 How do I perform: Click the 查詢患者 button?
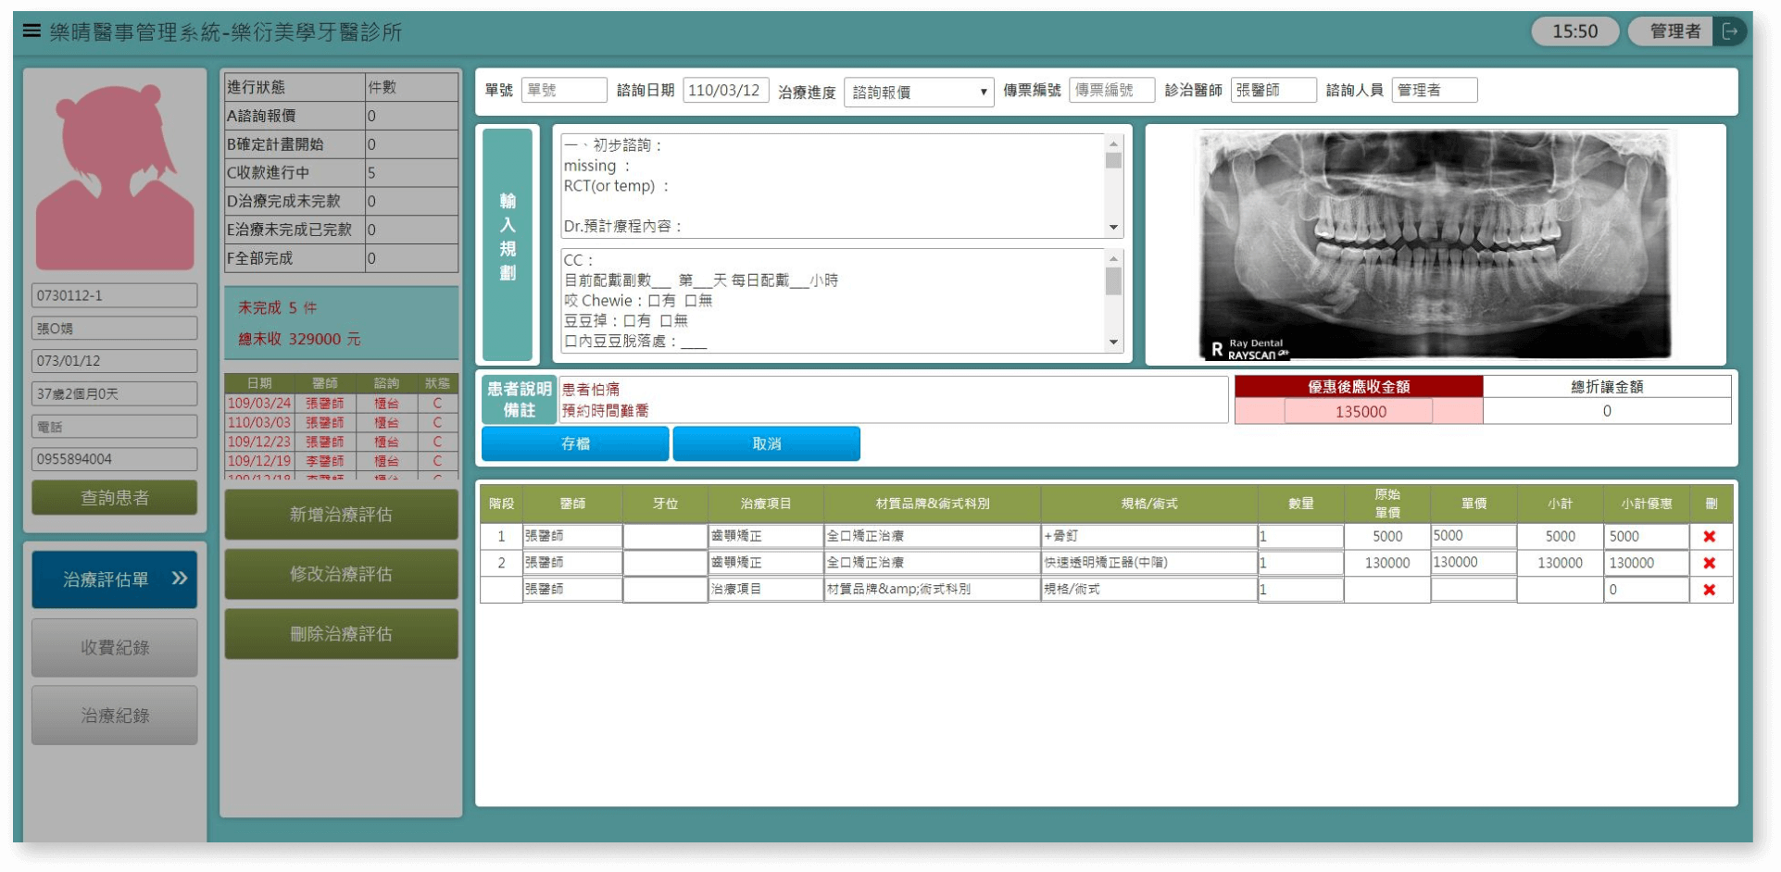[115, 498]
